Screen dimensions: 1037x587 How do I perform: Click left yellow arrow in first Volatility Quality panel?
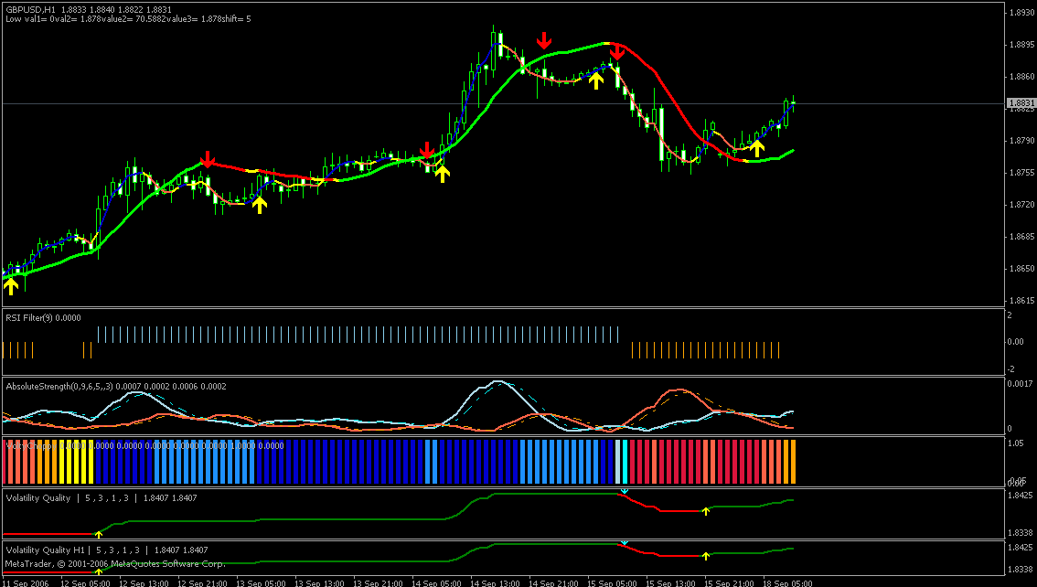(99, 533)
